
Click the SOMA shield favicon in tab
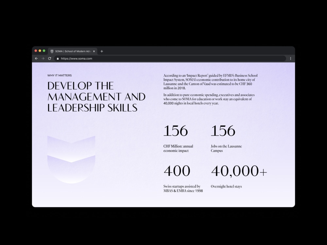52,51
